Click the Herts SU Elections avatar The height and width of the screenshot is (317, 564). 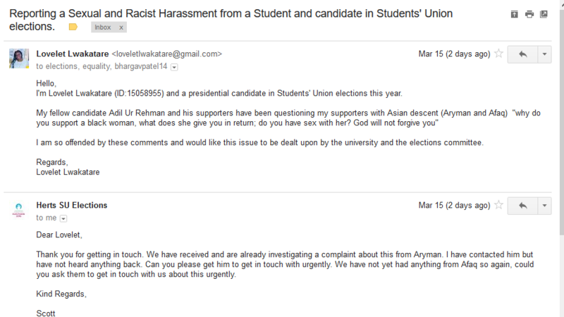click(x=19, y=210)
